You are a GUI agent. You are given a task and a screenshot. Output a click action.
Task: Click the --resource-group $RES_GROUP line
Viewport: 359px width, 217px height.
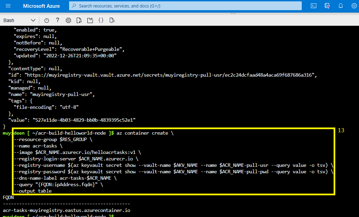tap(53, 140)
